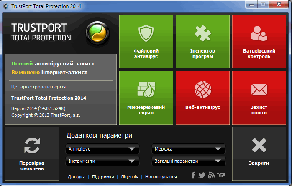Open TrustPort Twitter icon
Screen dimensions: 292x186
202,175
